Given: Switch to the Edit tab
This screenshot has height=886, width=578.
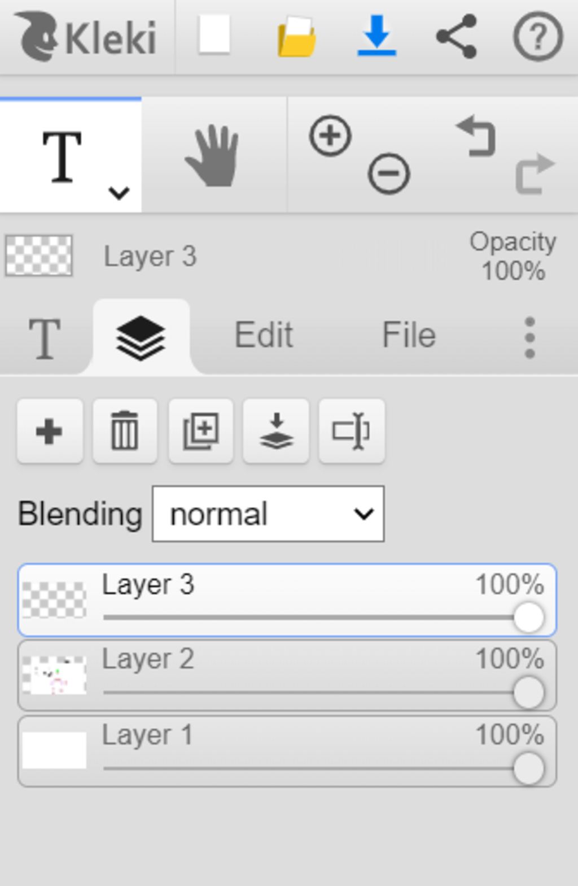Looking at the screenshot, I should 264,335.
